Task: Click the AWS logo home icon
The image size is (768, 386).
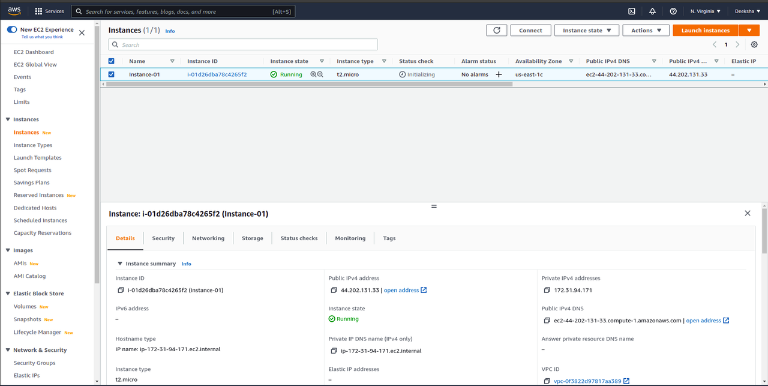Action: 14,11
